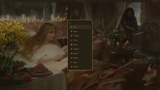Click the volume speaker icon in top bar
Viewport: 160px width, 90px height.
click(x=156, y=1)
